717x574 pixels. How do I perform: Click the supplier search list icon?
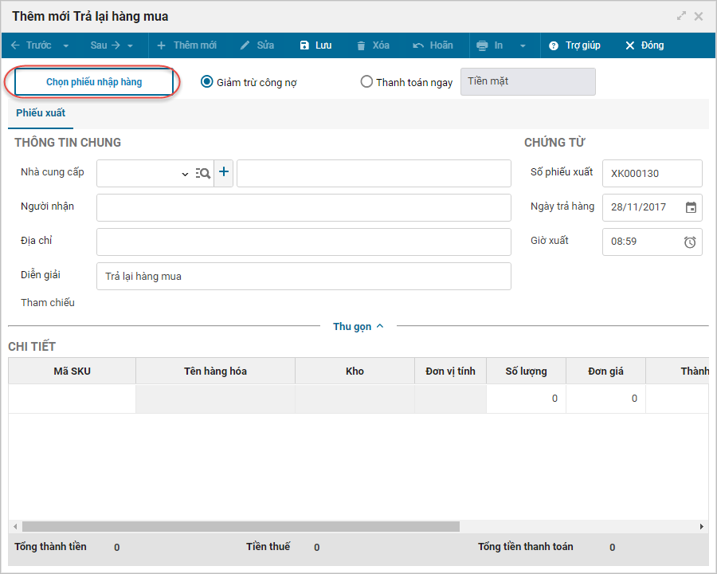[x=202, y=173]
